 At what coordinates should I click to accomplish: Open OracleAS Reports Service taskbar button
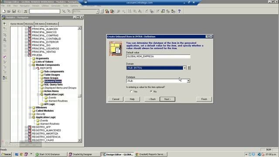tap(151, 154)
